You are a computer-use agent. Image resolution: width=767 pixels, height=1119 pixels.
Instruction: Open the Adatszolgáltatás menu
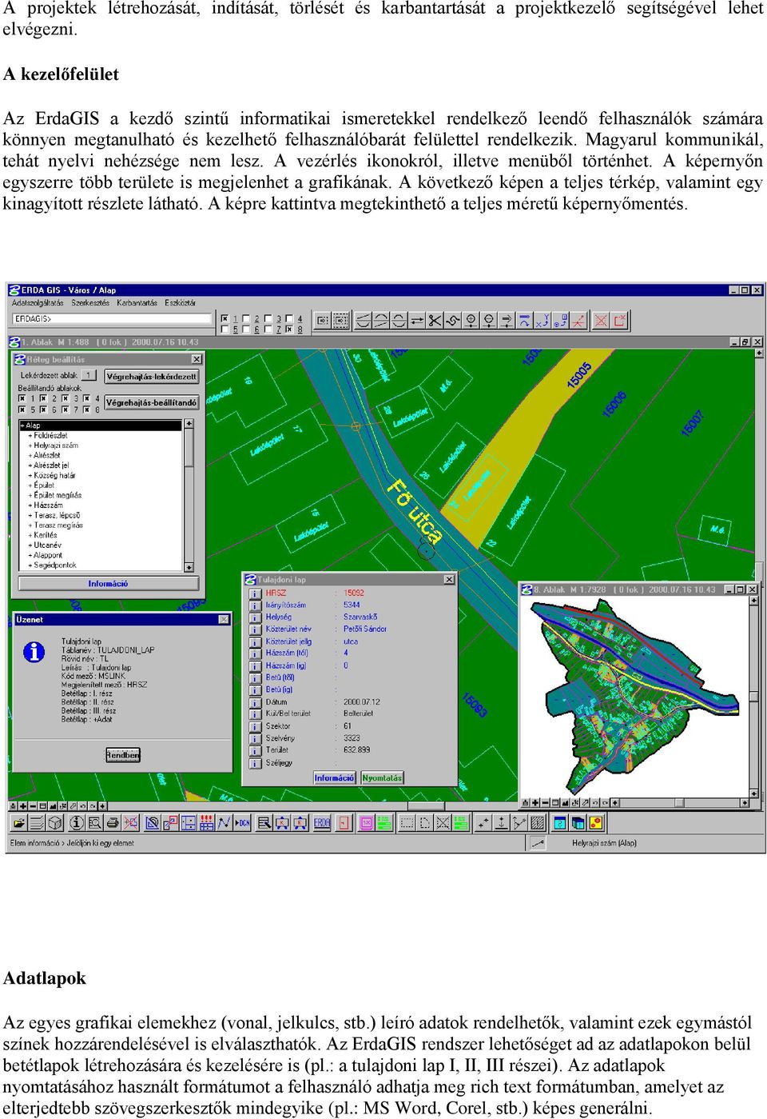tap(38, 303)
